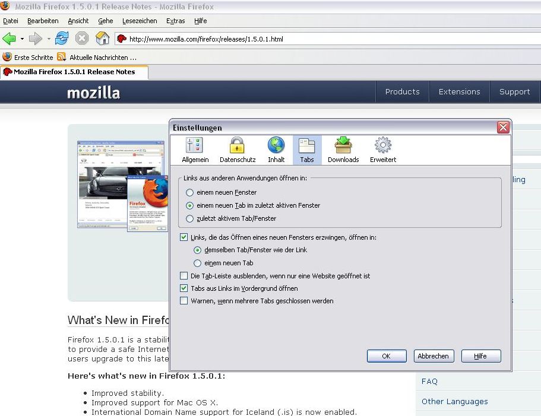The width and height of the screenshot is (541, 416).
Task: Open the Lesezeichen menu
Action: click(140, 21)
